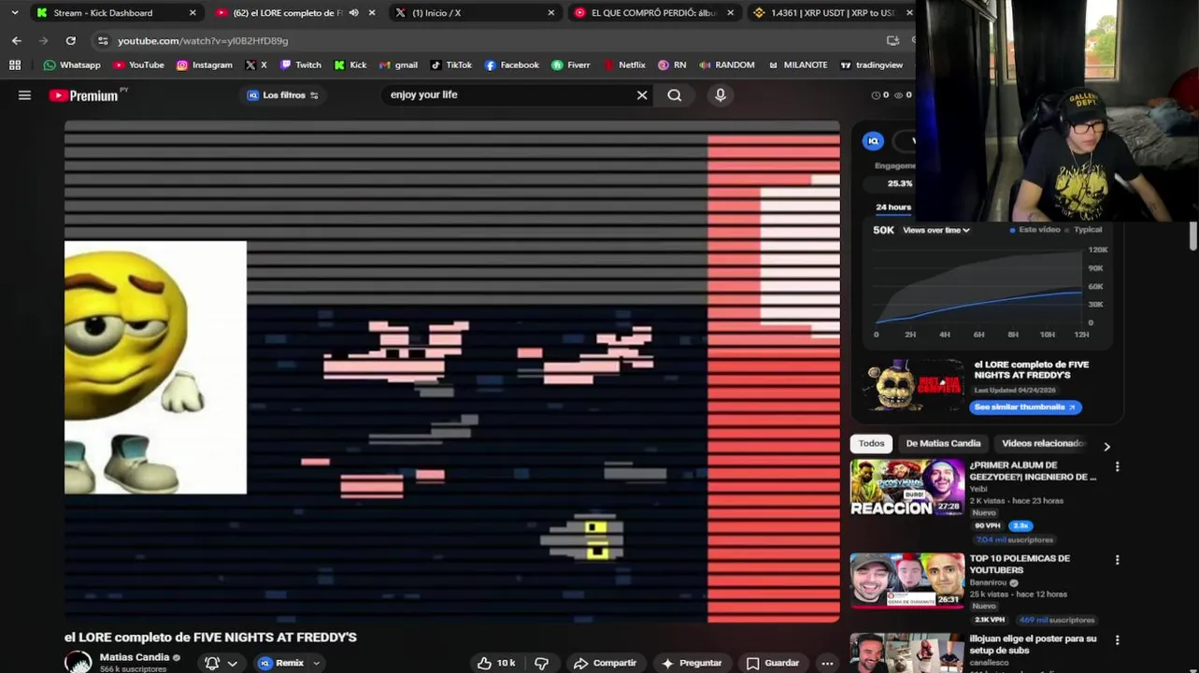Open FIVE NIGHTS AT FREDDY'S thumbnail preview
The image size is (1199, 673).
(913, 384)
